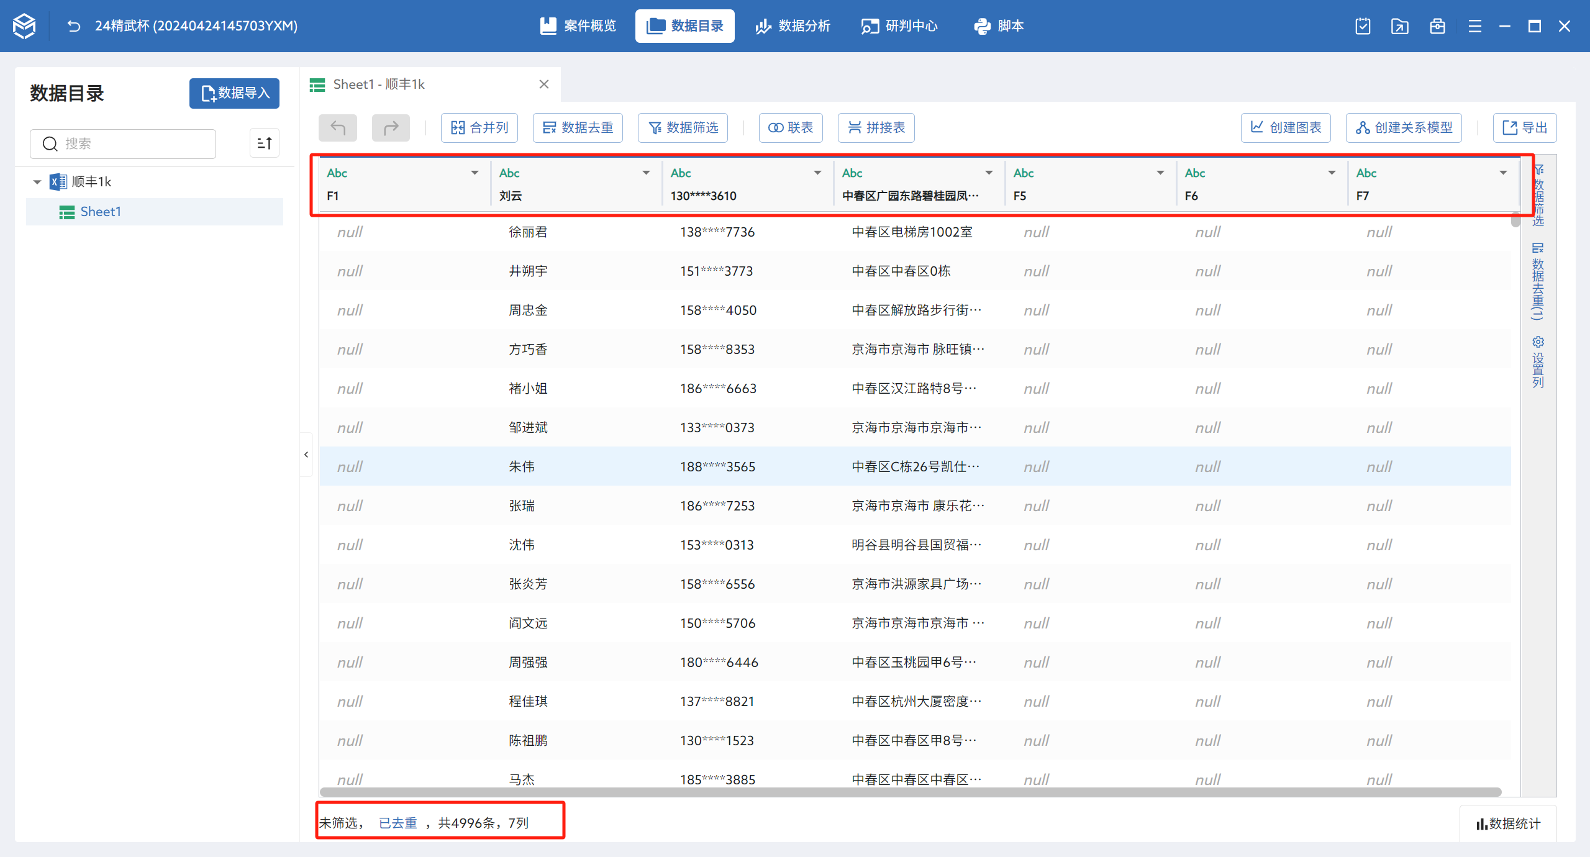The height and width of the screenshot is (857, 1590).
Task: Click the 数据导入 button
Action: pyautogui.click(x=234, y=93)
